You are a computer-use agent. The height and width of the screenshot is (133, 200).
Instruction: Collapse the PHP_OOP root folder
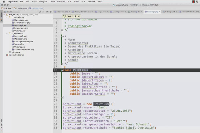[4, 15]
